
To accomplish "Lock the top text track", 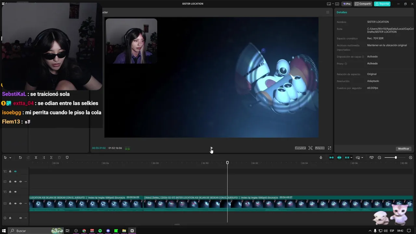I will coord(10,171).
